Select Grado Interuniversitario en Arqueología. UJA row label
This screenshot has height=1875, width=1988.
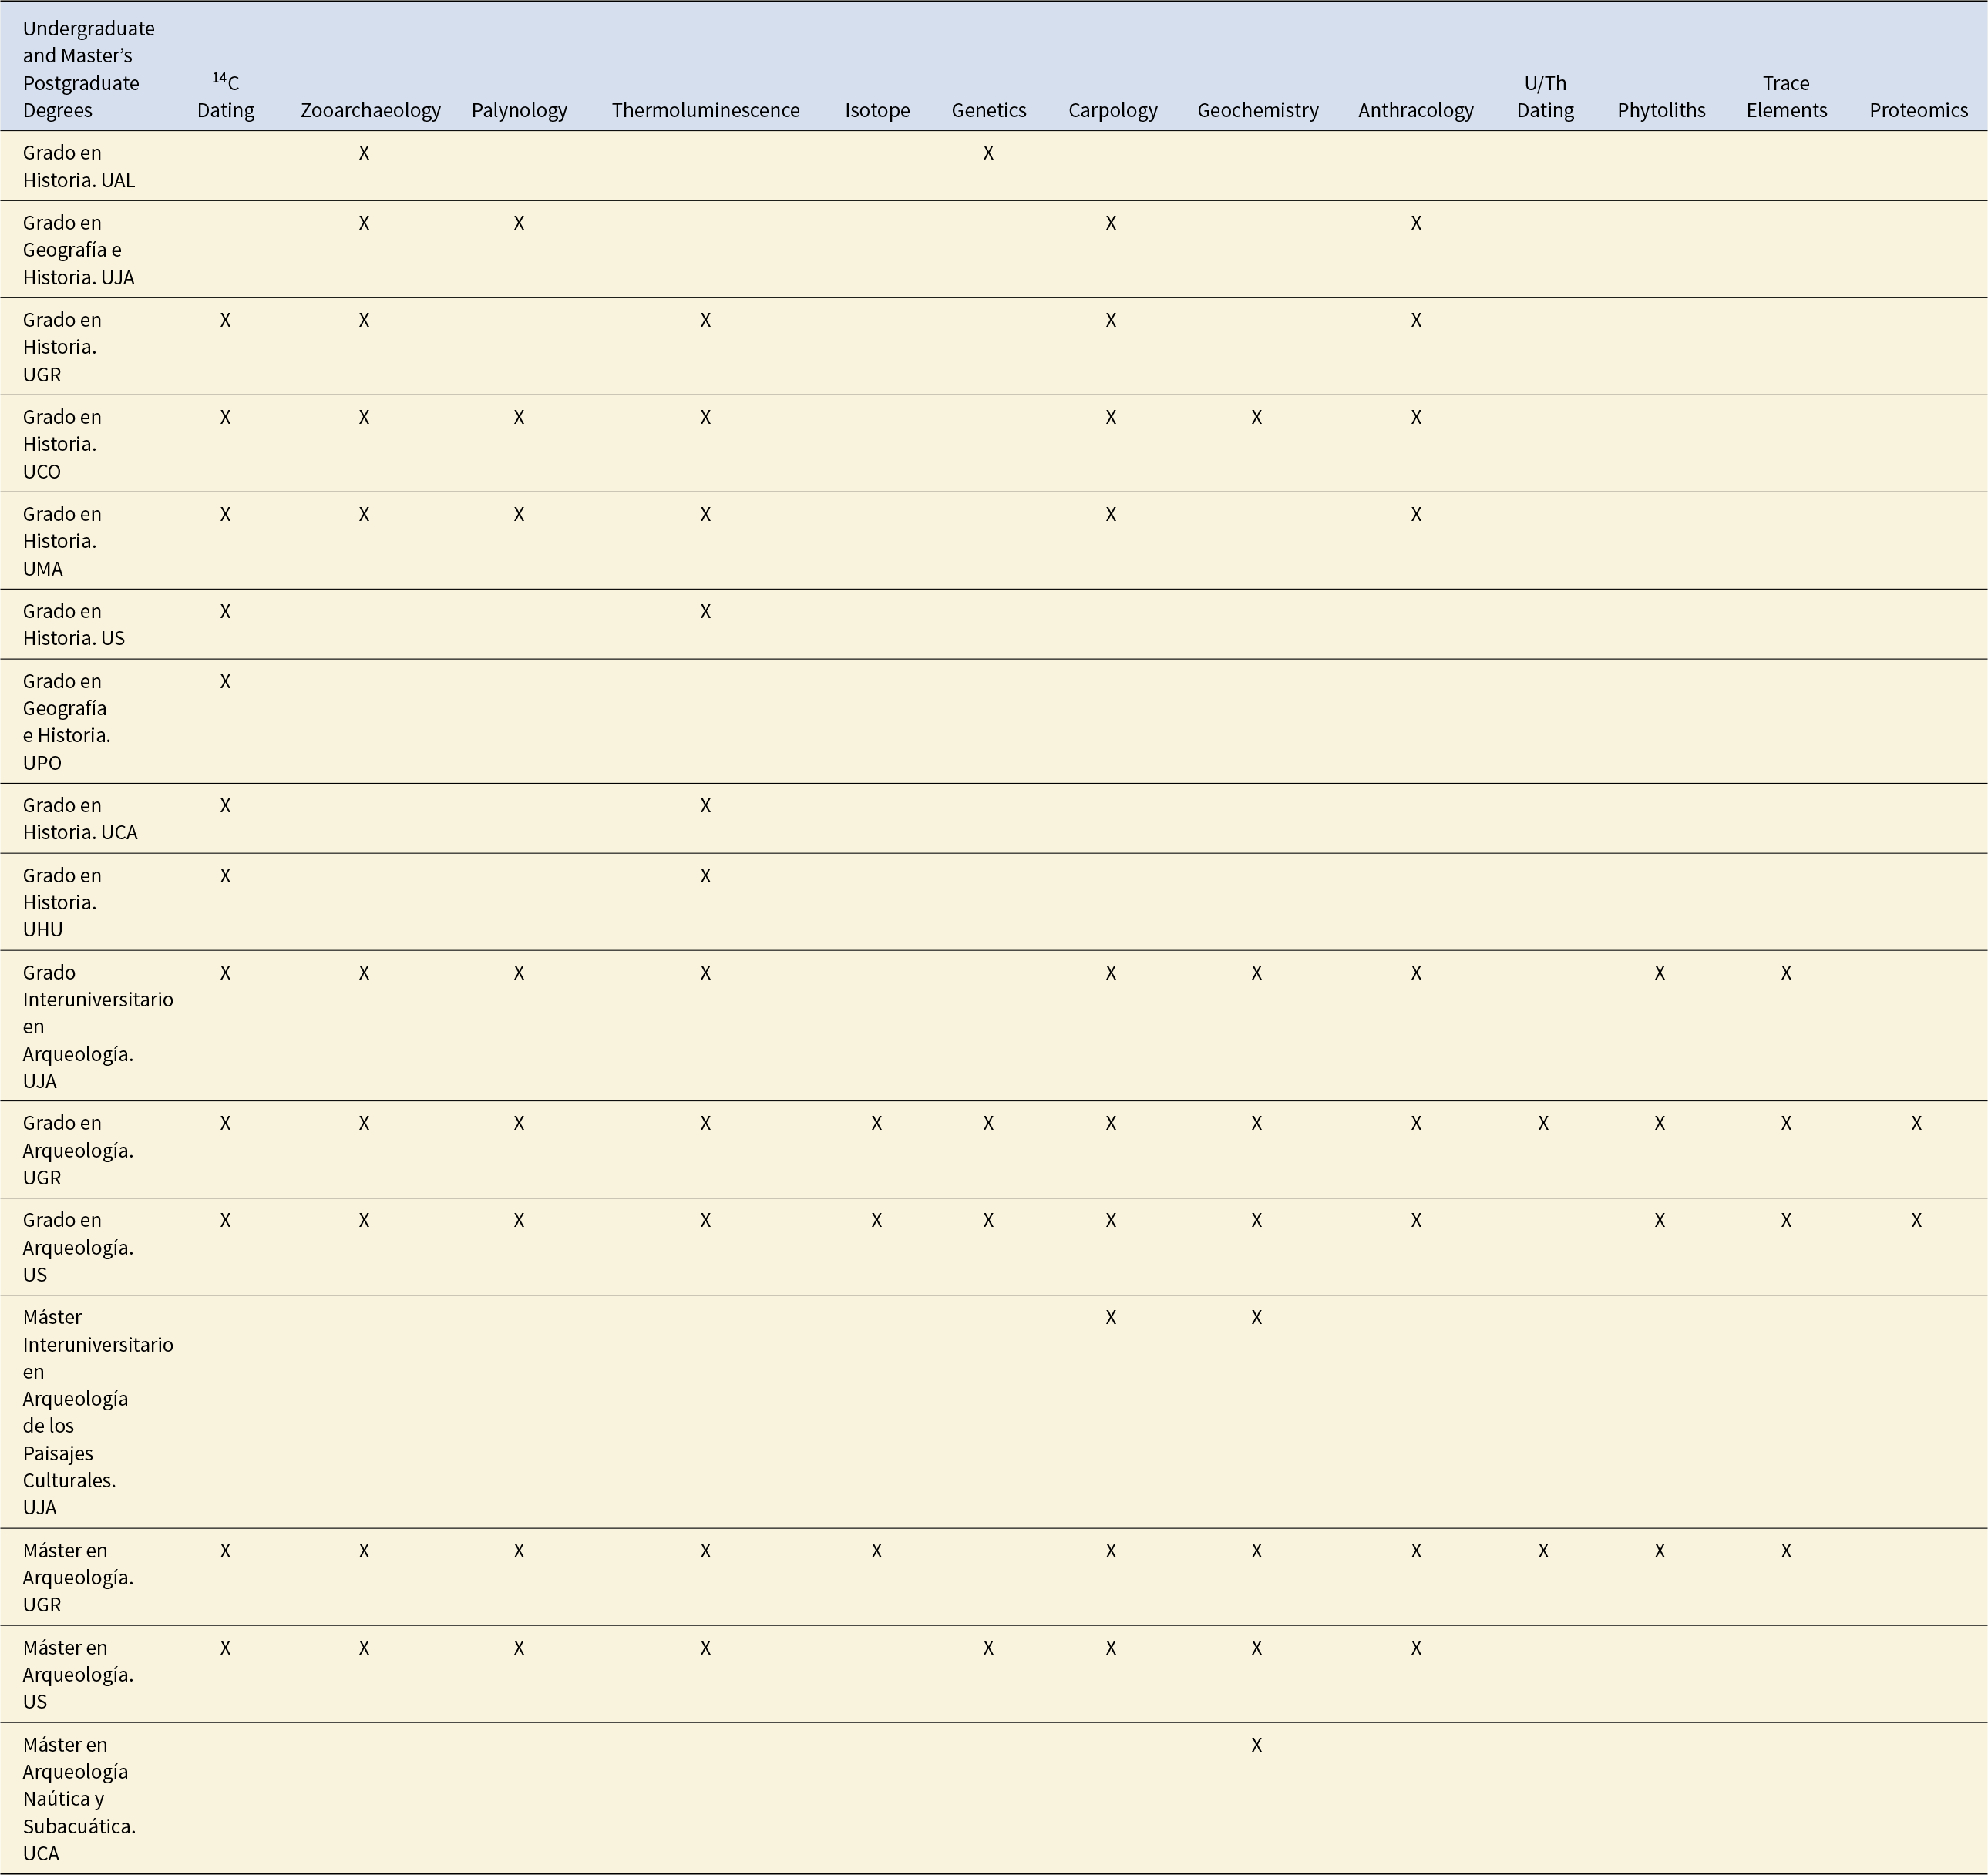coord(98,1026)
